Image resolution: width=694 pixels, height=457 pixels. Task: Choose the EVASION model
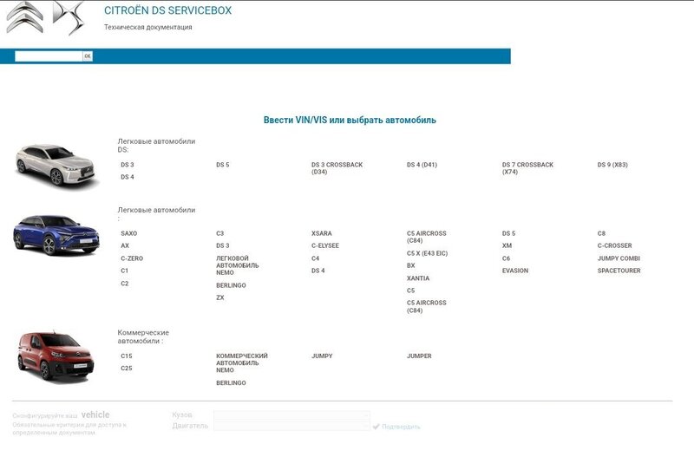click(x=515, y=271)
